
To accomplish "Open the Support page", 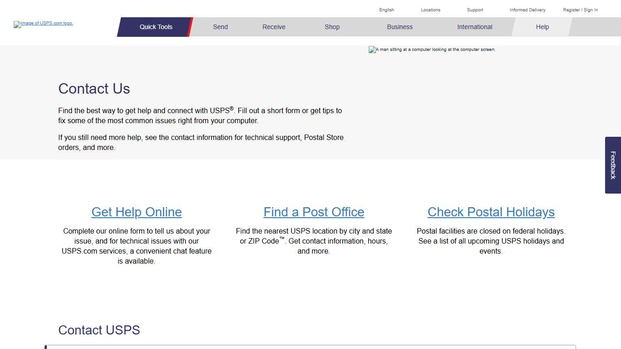I will click(x=475, y=10).
